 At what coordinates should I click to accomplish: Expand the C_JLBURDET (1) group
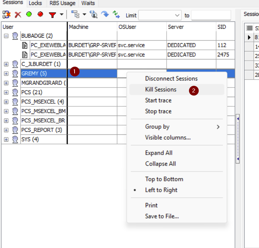point(6,64)
